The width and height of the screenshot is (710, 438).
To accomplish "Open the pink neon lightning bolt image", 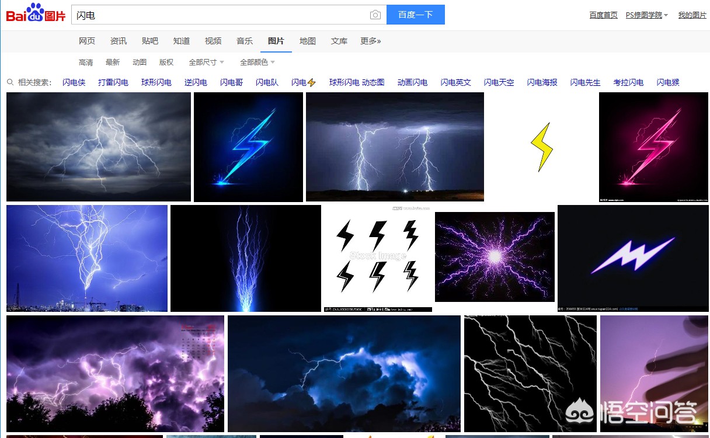I will click(653, 147).
